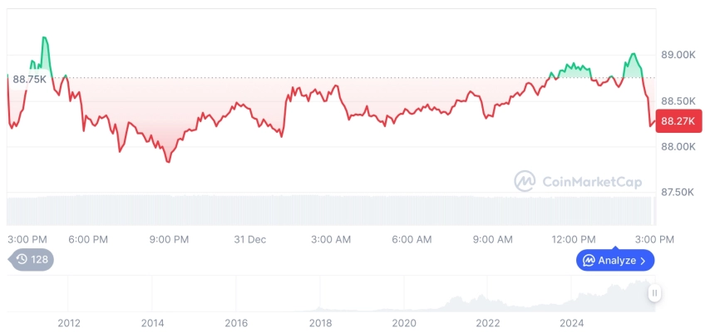
Task: Select the 31 Dec date marker
Action: click(x=249, y=239)
